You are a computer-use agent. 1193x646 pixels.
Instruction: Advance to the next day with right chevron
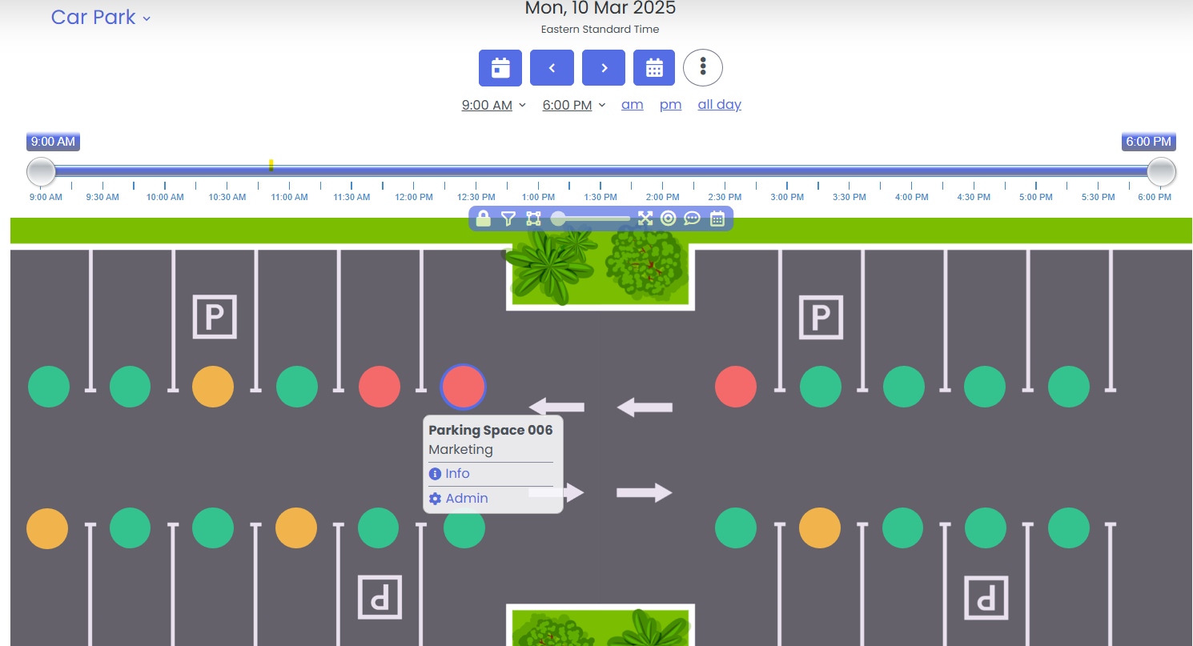pos(604,68)
